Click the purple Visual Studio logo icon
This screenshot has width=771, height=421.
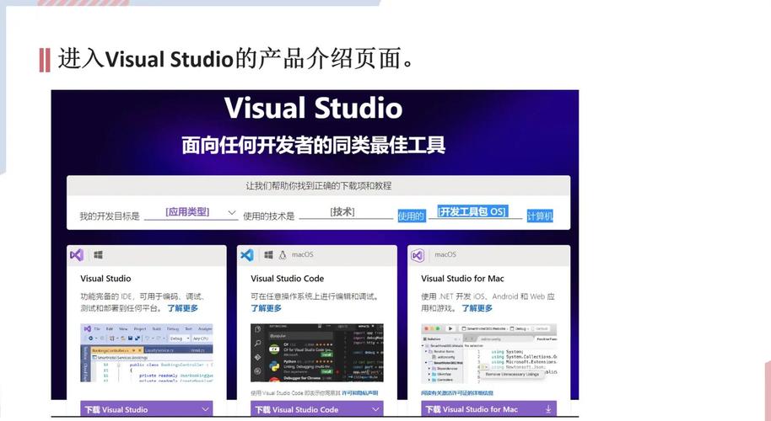click(x=76, y=255)
